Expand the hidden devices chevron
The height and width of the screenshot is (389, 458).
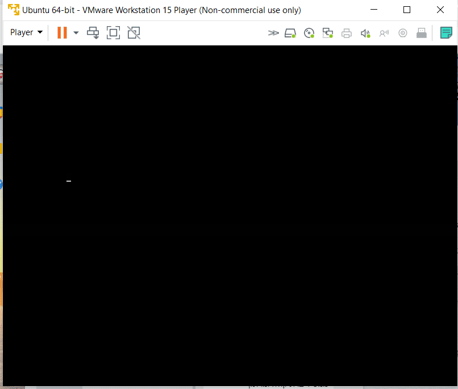tap(273, 33)
